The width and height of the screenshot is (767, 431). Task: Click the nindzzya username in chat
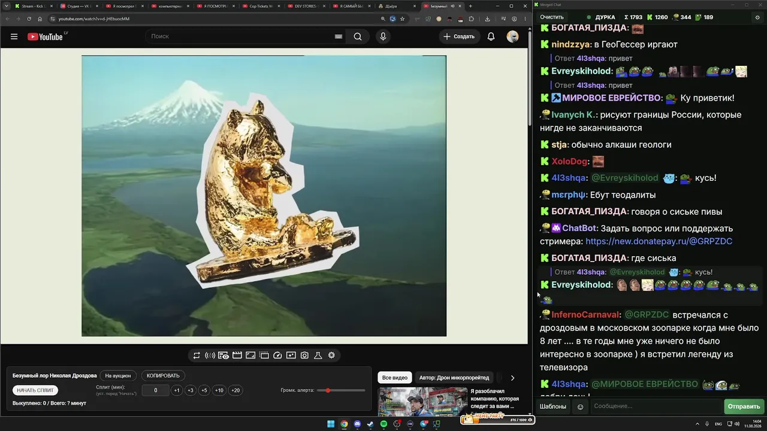(571, 44)
